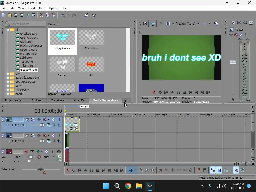The height and width of the screenshot is (192, 256).
Task: Open a project with the folder icon
Action: pyautogui.click(x=10, y=15)
